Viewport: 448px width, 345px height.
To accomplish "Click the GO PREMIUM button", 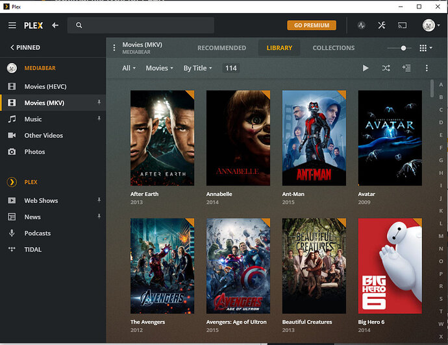I will coord(312,25).
